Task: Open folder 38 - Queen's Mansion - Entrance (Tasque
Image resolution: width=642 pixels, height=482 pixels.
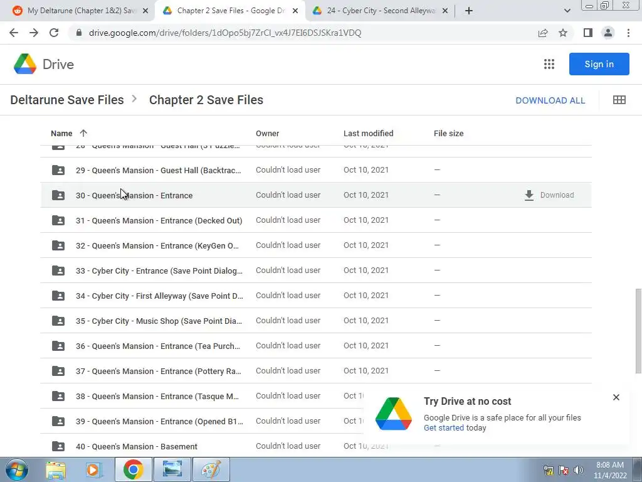Action: click(x=157, y=397)
